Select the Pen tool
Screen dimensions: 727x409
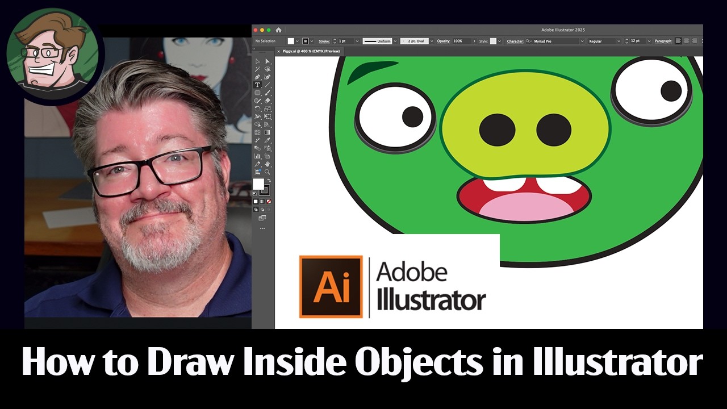(257, 77)
